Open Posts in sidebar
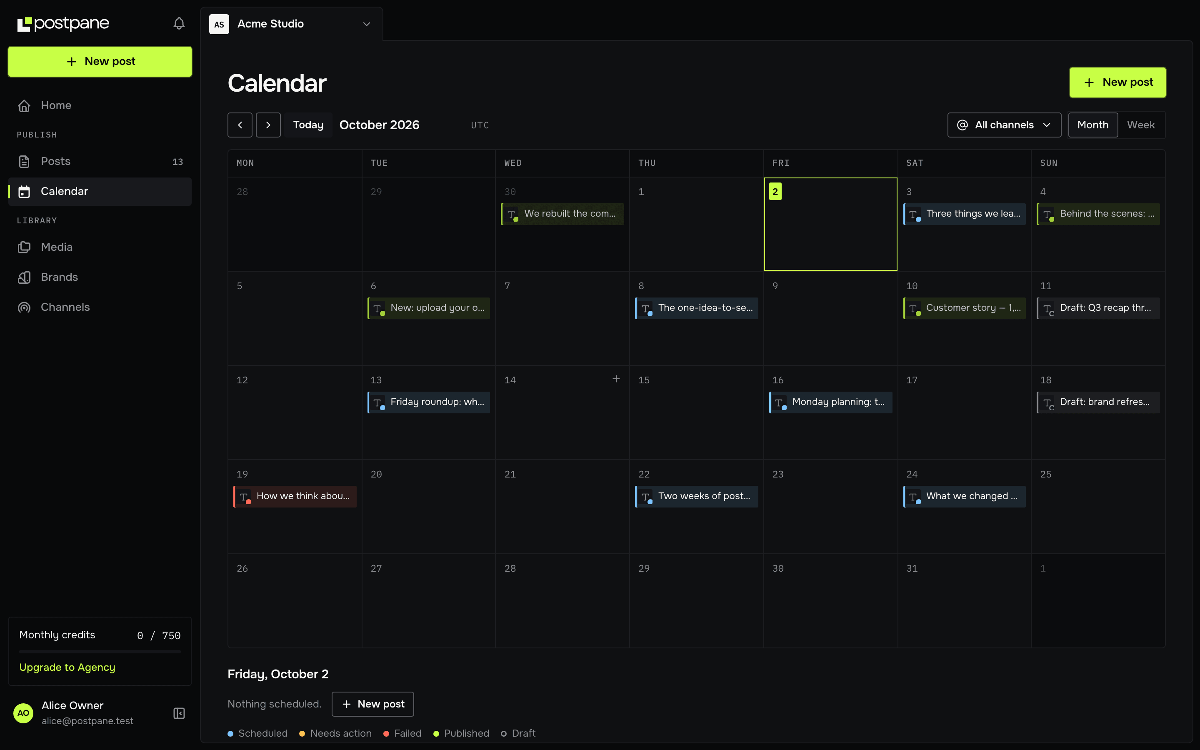 tap(100, 162)
